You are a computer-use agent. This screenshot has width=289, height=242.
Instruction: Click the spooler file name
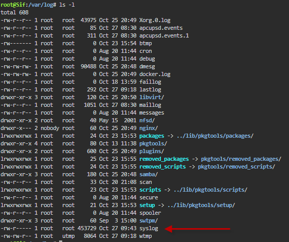(150, 213)
